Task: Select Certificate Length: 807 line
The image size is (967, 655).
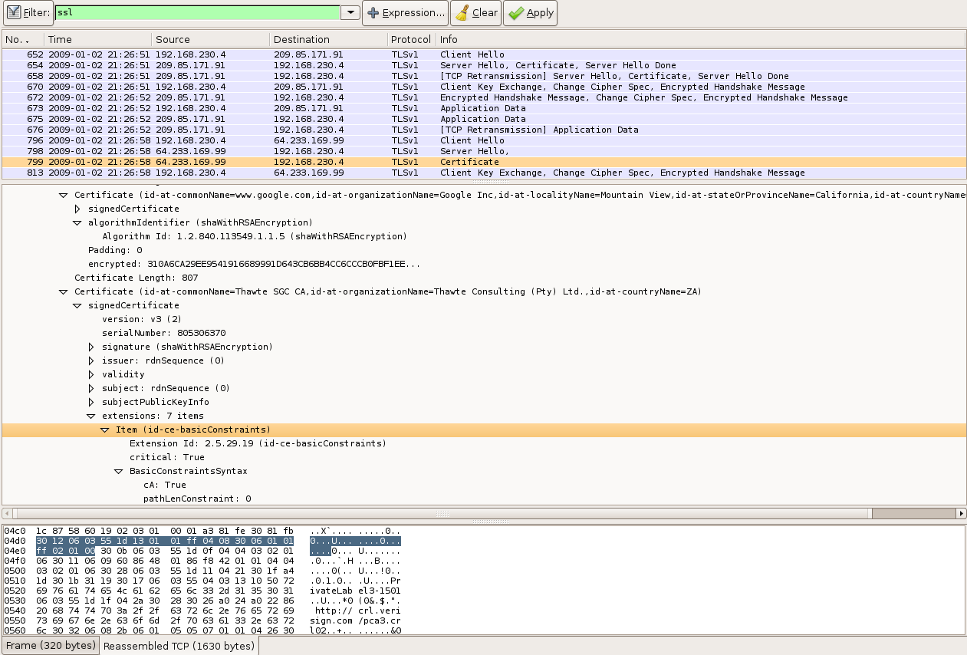Action: point(136,278)
